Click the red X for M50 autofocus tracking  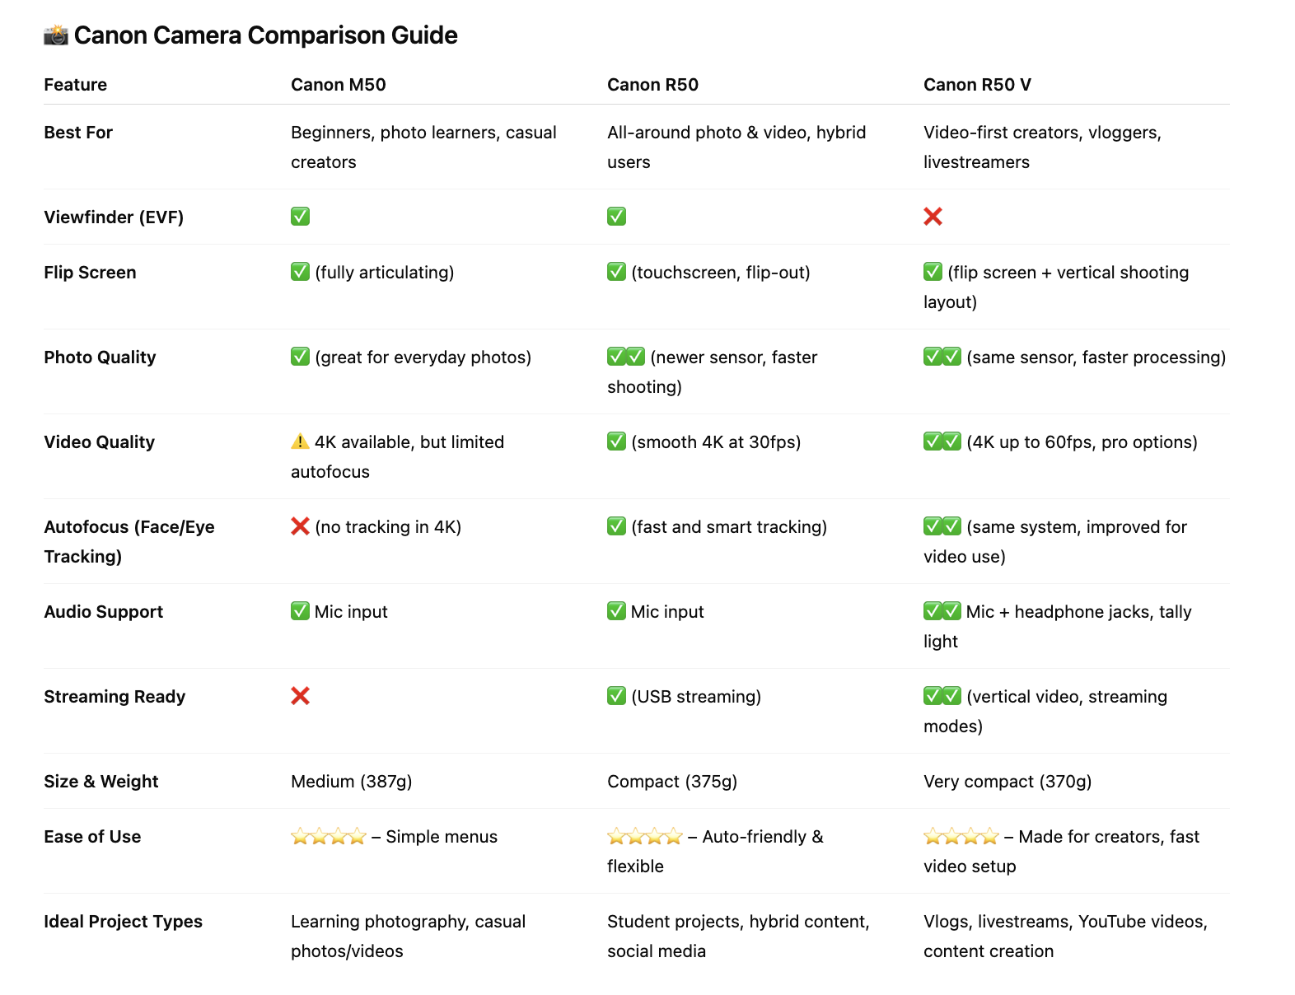300,526
